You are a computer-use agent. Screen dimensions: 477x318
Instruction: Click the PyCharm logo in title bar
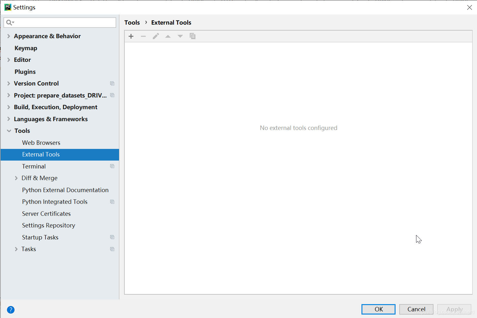tap(8, 7)
